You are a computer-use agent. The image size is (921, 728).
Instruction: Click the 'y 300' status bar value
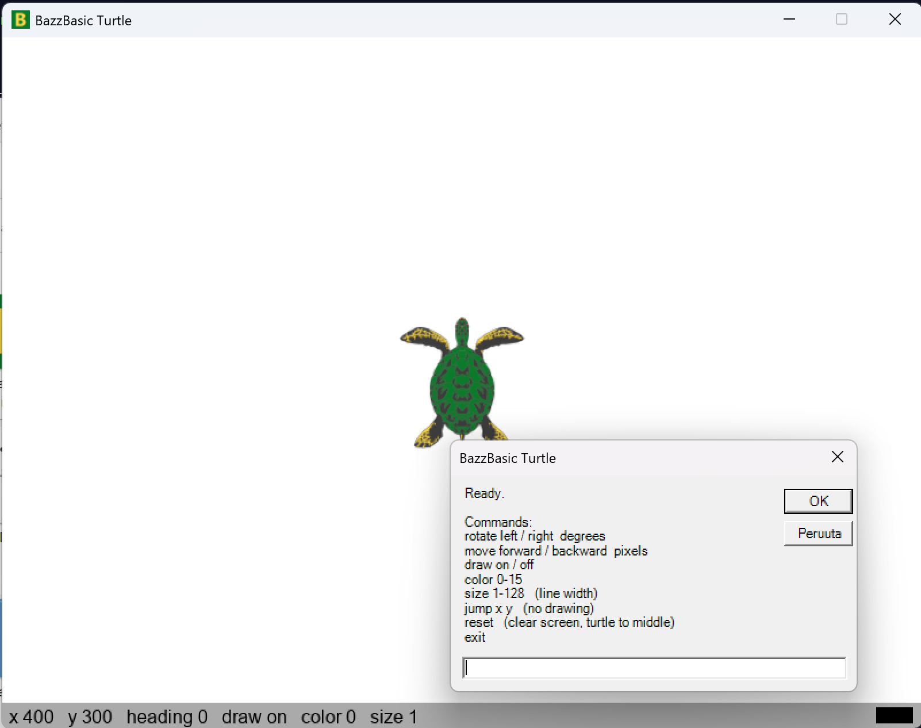[90, 717]
